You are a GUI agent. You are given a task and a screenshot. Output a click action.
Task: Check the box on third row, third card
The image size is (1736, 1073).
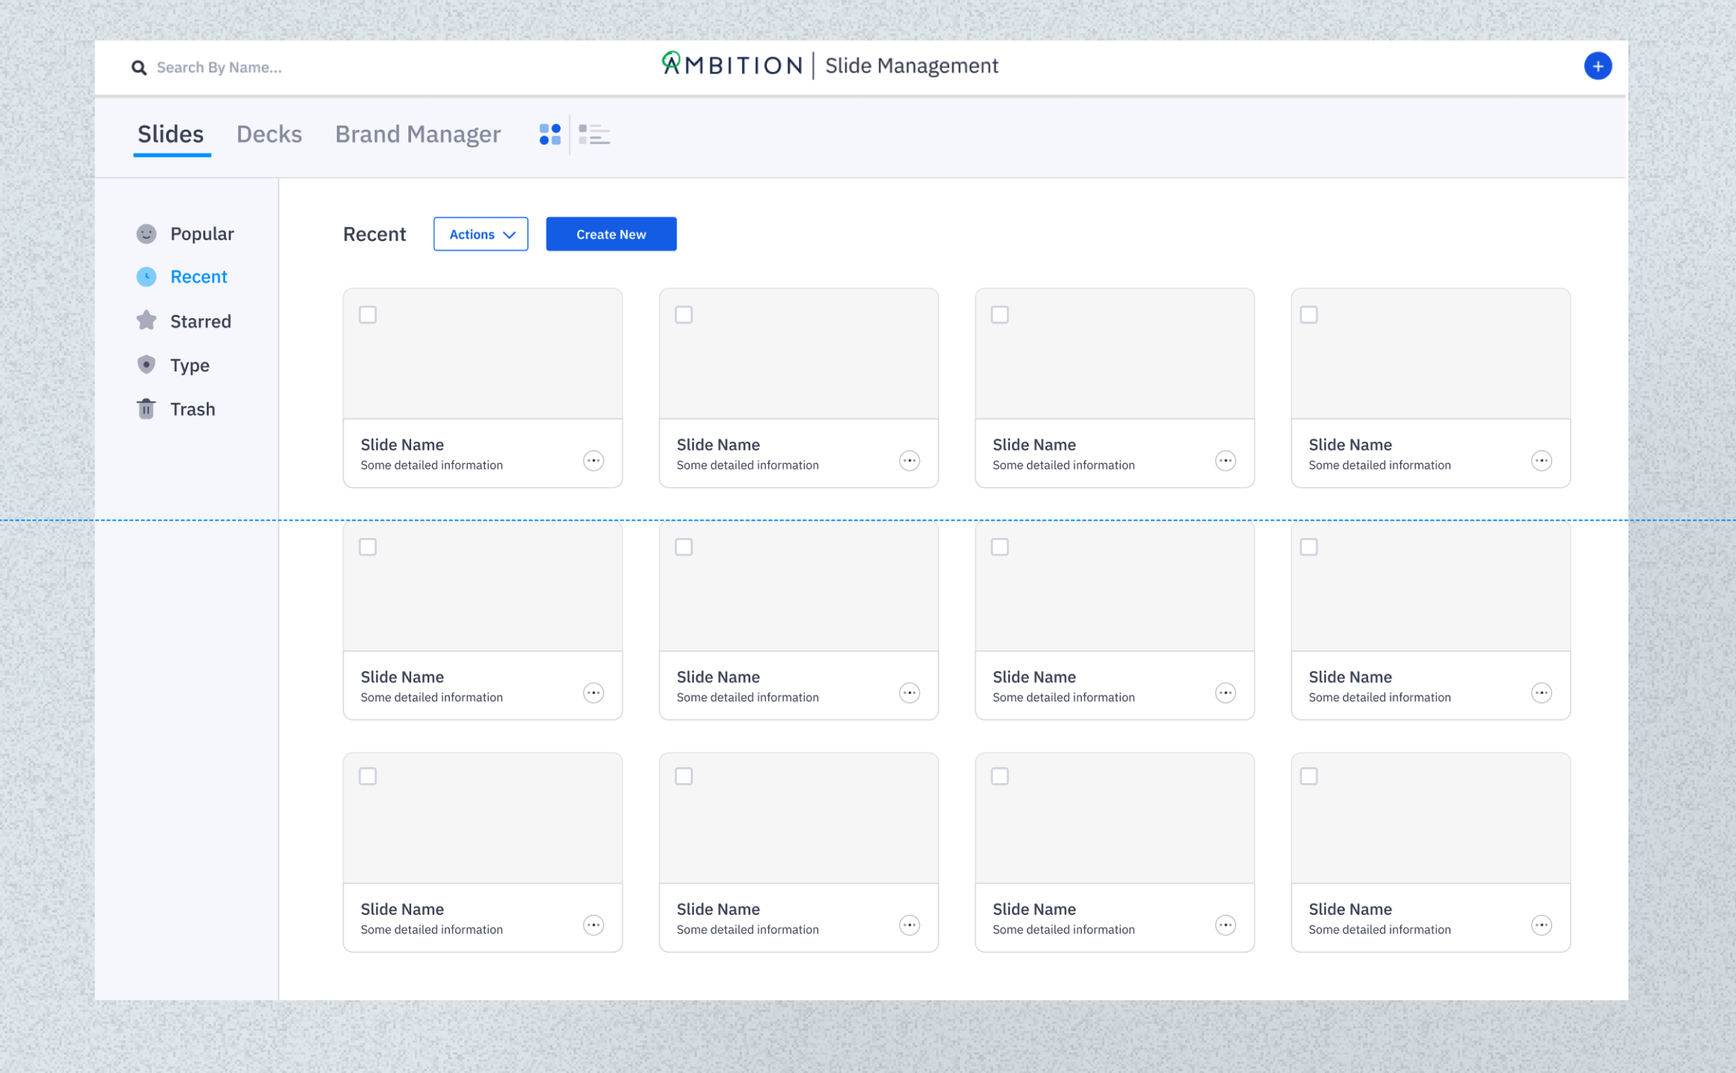tap(1000, 777)
